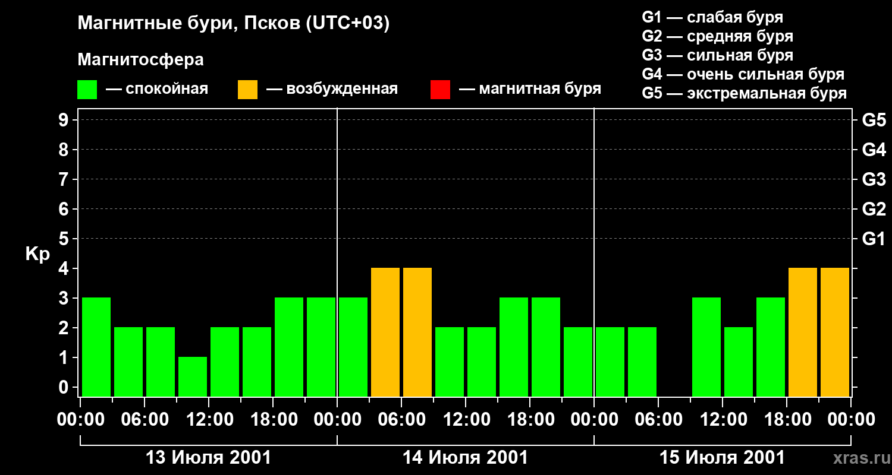Viewport: 892px width, 475px height.
Task: Click the 14 Июля bar for 21:00–00:00
Action: (578, 362)
